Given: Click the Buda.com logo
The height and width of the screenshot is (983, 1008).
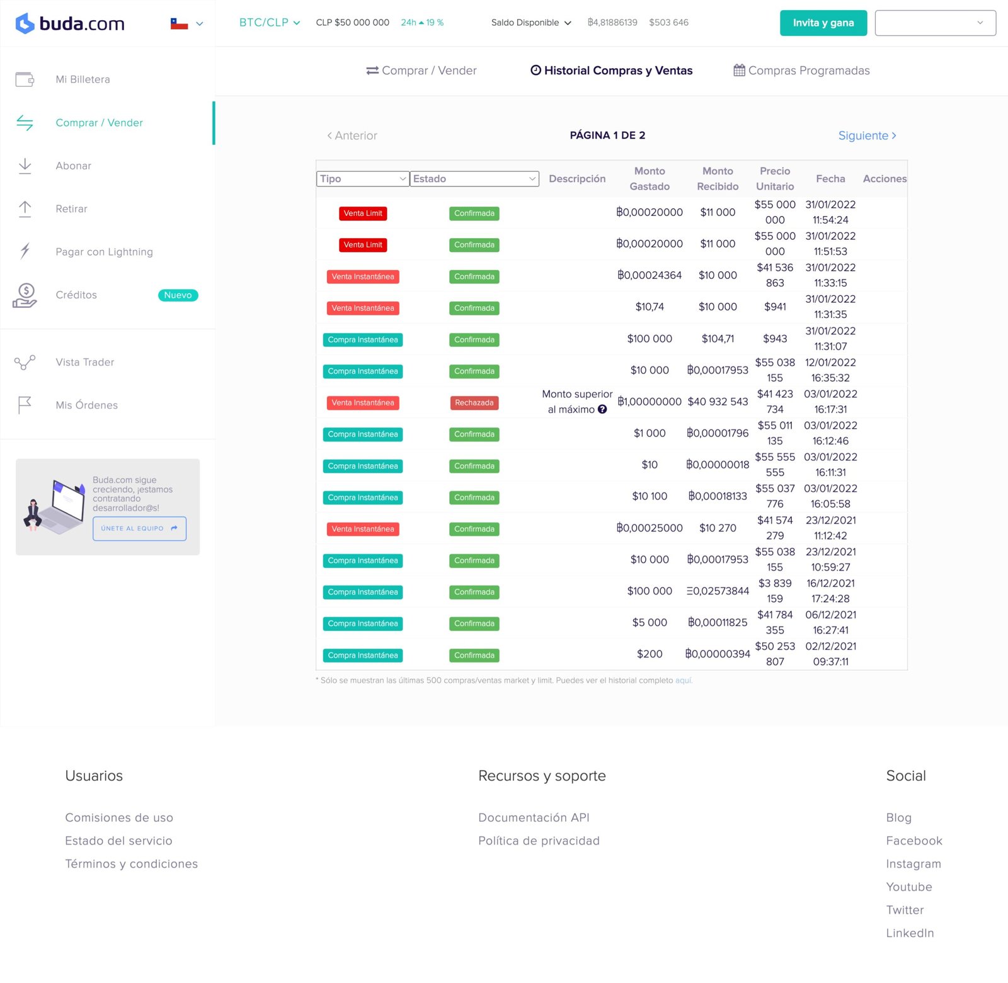Looking at the screenshot, I should [70, 23].
